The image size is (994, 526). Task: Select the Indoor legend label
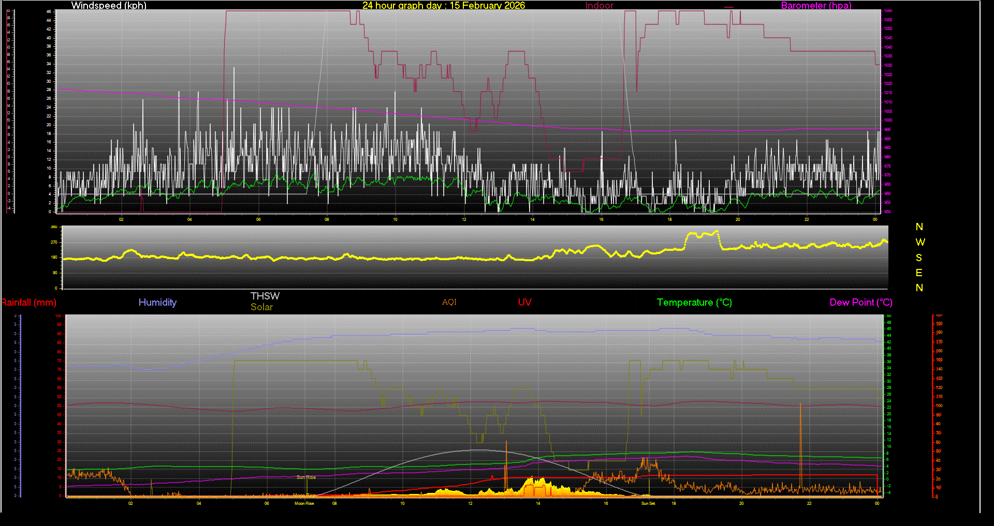pos(599,6)
